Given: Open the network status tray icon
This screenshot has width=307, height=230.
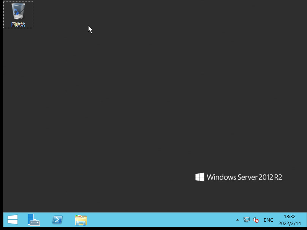Looking at the screenshot, I should (x=246, y=220).
